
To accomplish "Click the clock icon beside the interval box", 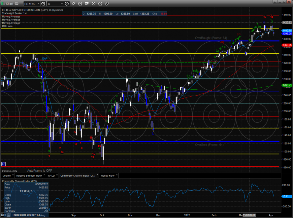I will click(x=67, y=4).
